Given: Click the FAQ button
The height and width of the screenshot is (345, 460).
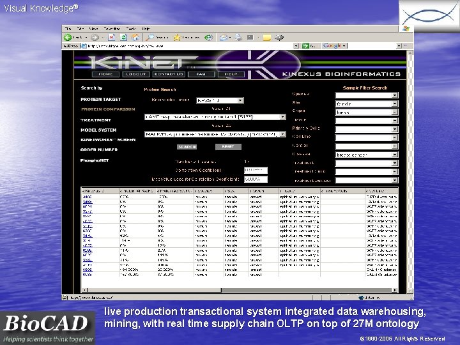Looking at the screenshot, I should (x=201, y=74).
